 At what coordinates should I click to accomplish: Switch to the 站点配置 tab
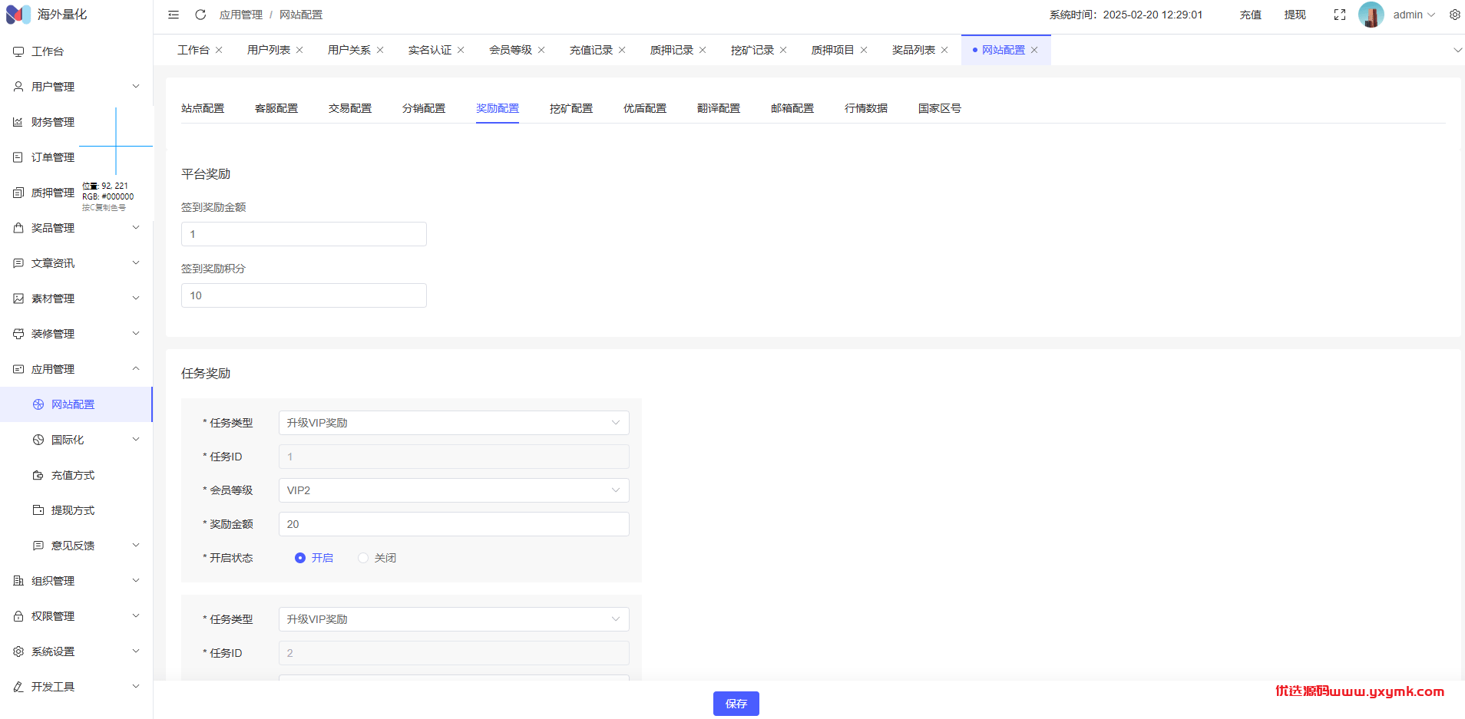click(x=203, y=108)
